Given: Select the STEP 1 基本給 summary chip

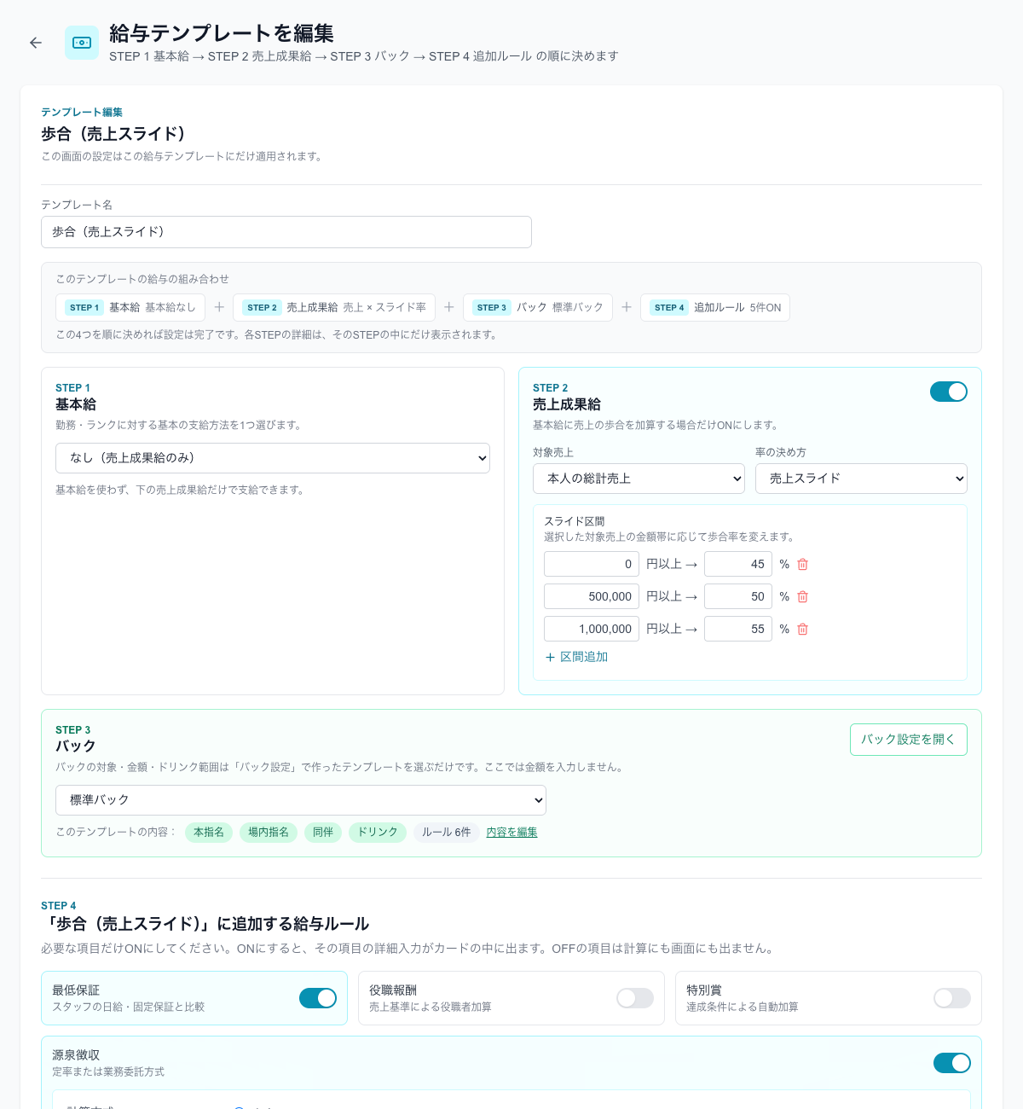Looking at the screenshot, I should [x=130, y=307].
